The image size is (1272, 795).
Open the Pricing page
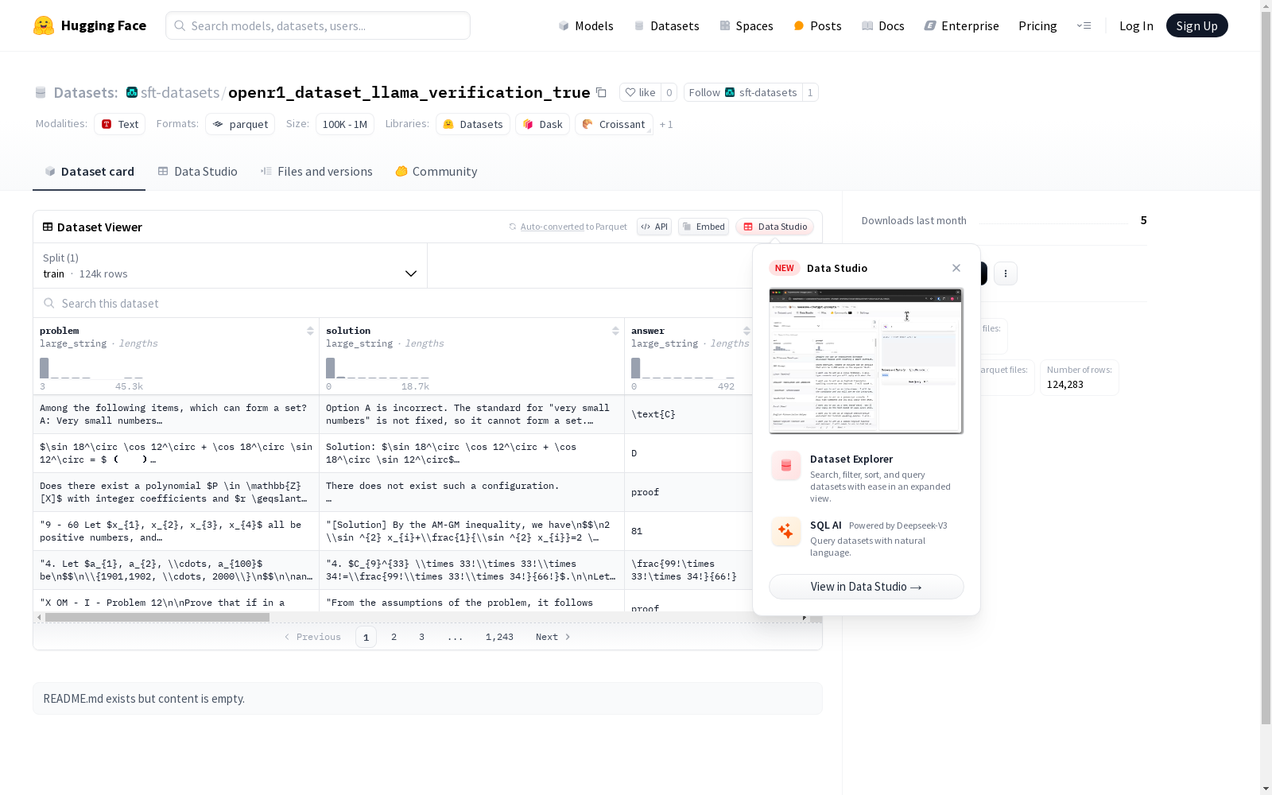point(1037,25)
